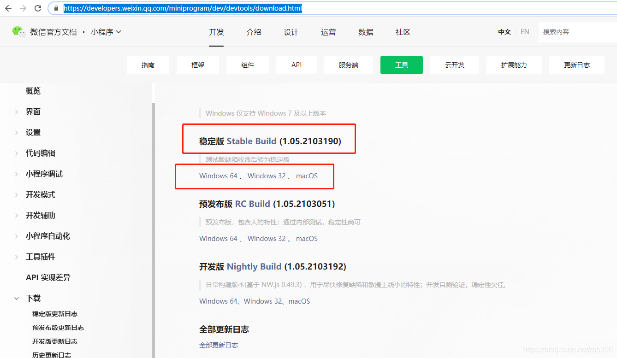Open 开发版更新日志 sidebar item
This screenshot has height=358, width=617.
click(55, 341)
